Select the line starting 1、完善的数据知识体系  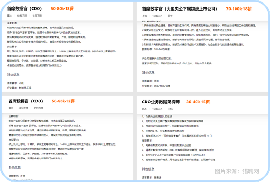tap(167, 145)
